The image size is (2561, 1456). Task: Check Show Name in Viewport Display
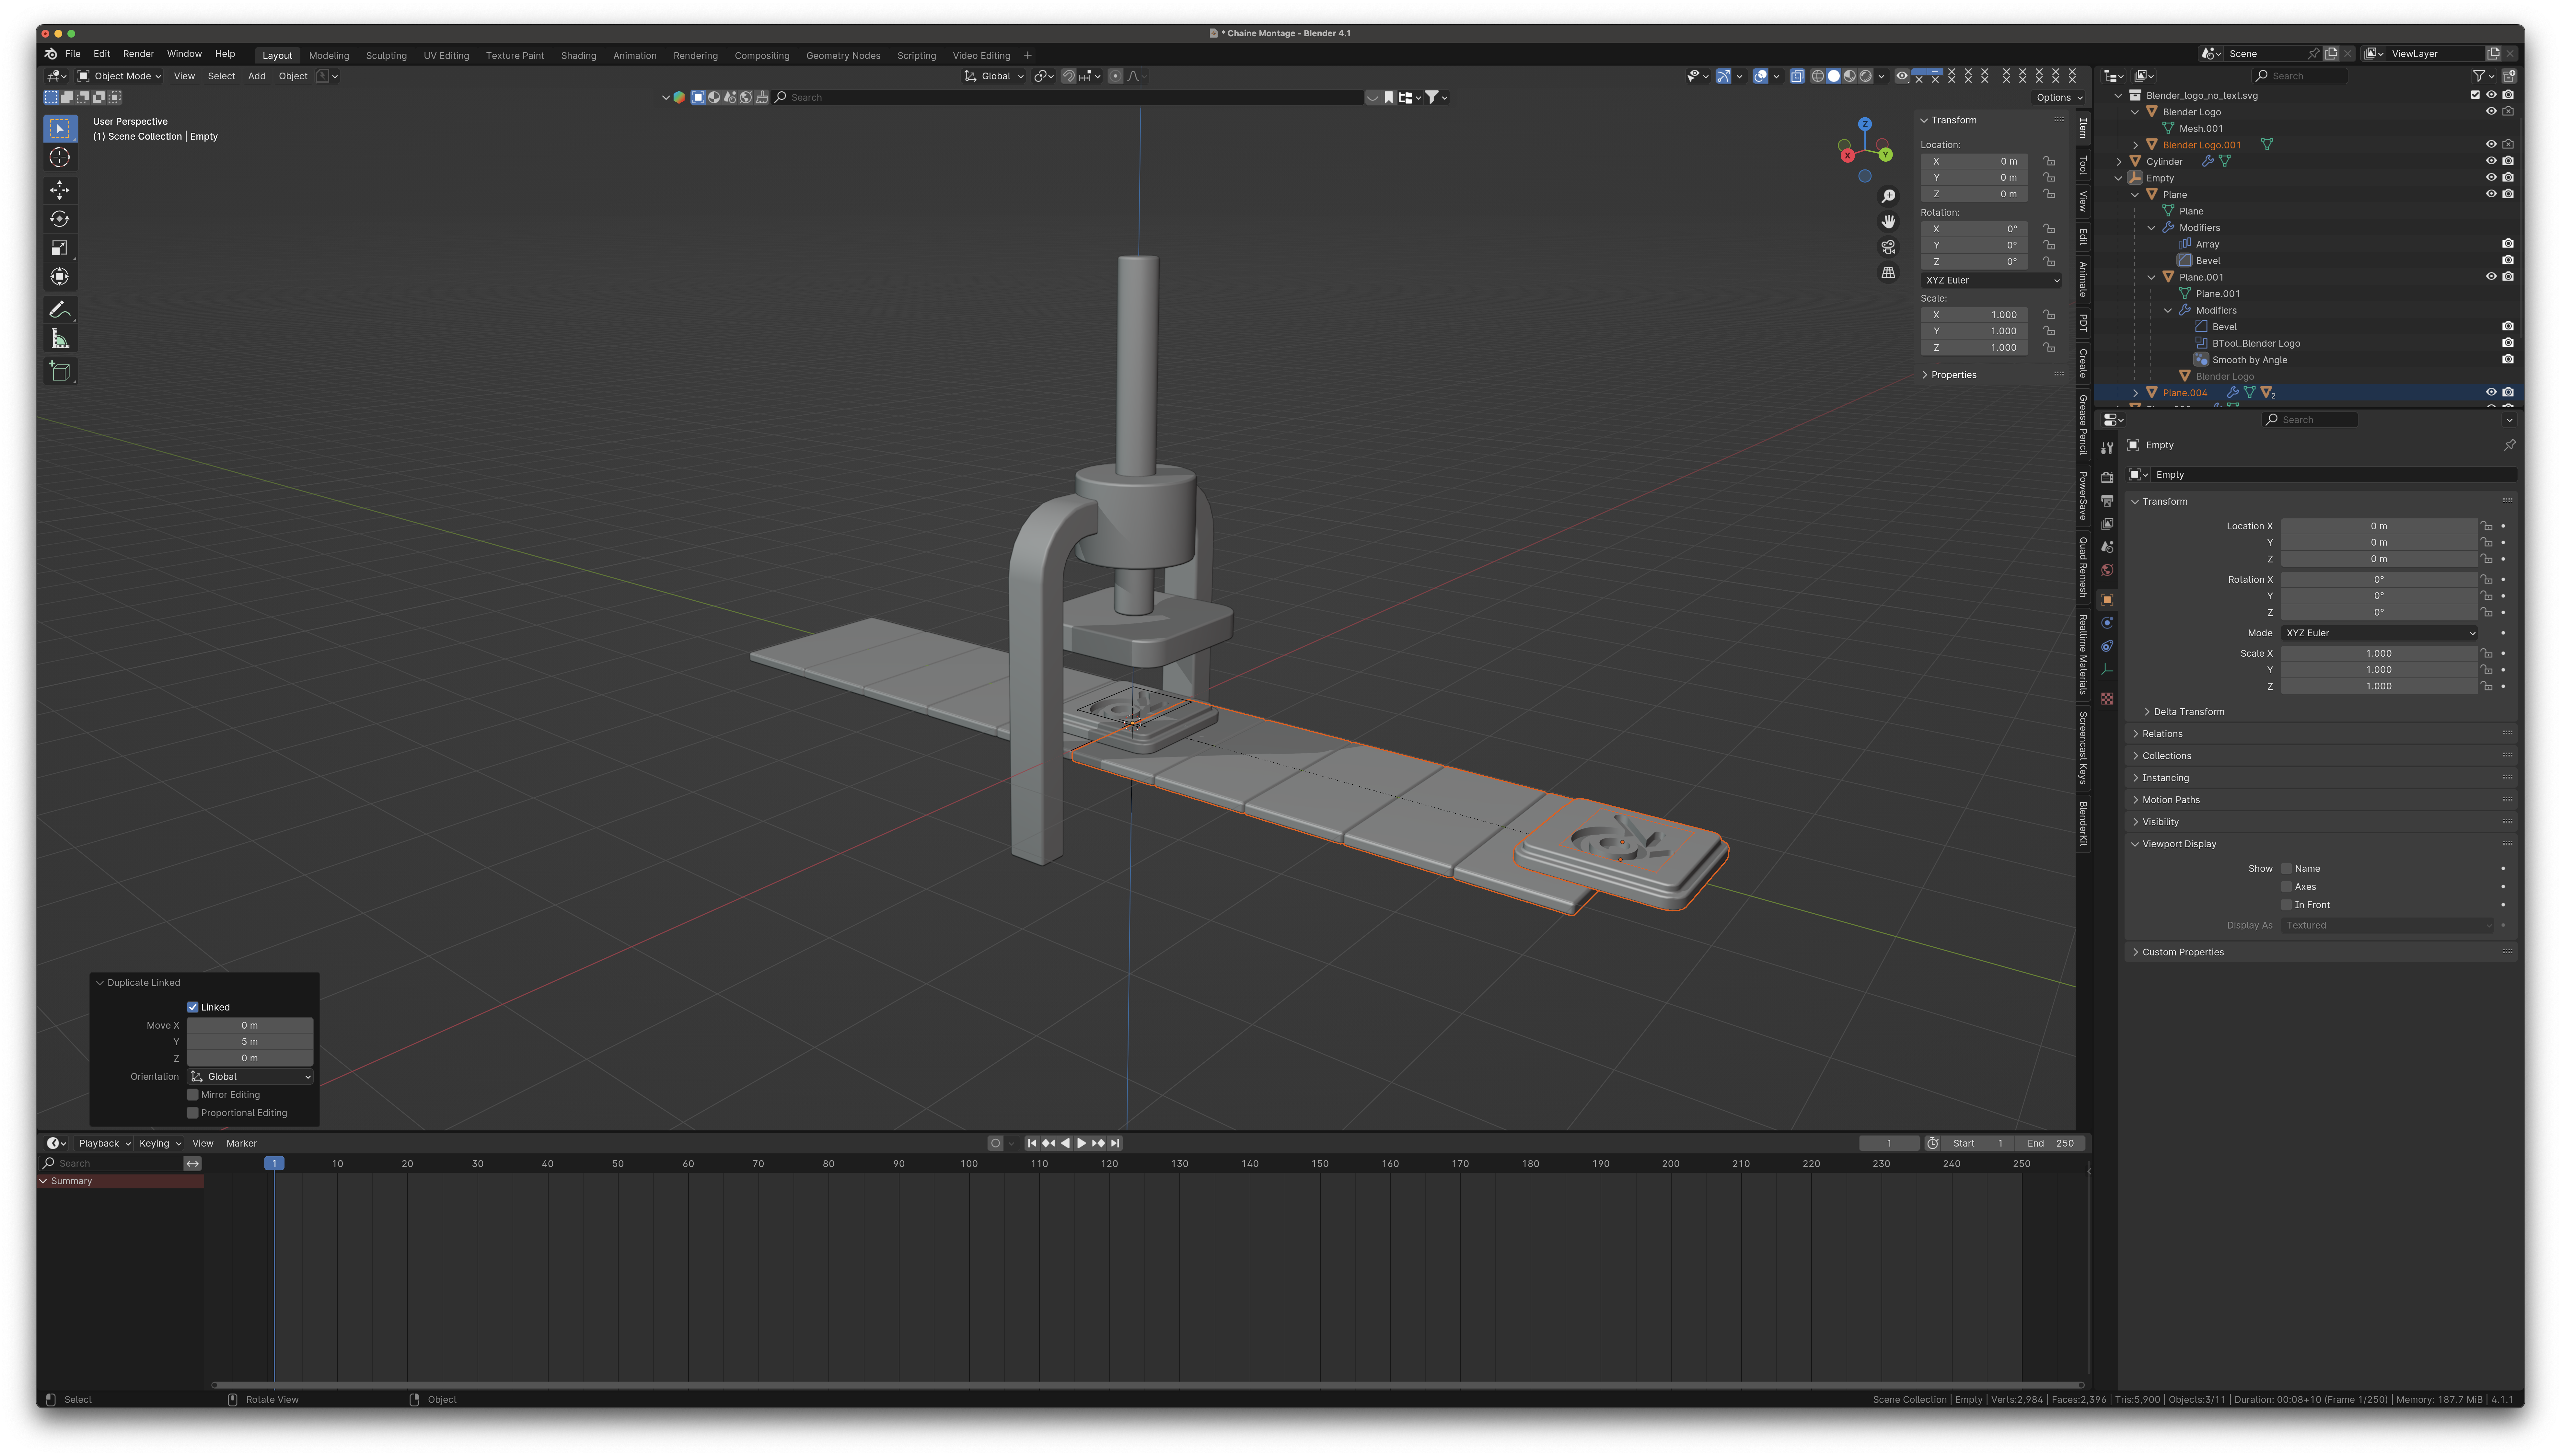[2286, 869]
